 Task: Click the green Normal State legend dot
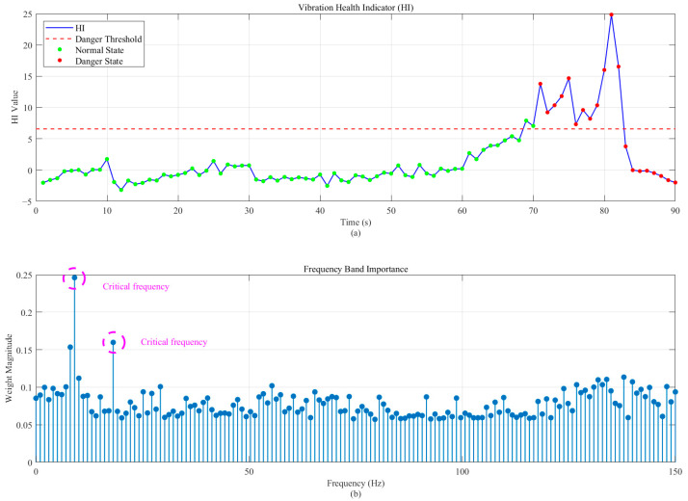coord(59,50)
